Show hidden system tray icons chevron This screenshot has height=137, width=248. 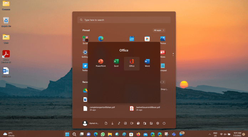point(210,134)
